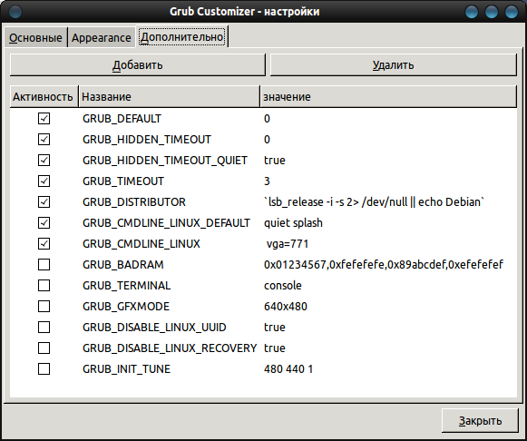Enable the GRUB_BADRAM checkbox
The width and height of the screenshot is (527, 441).
(44, 265)
